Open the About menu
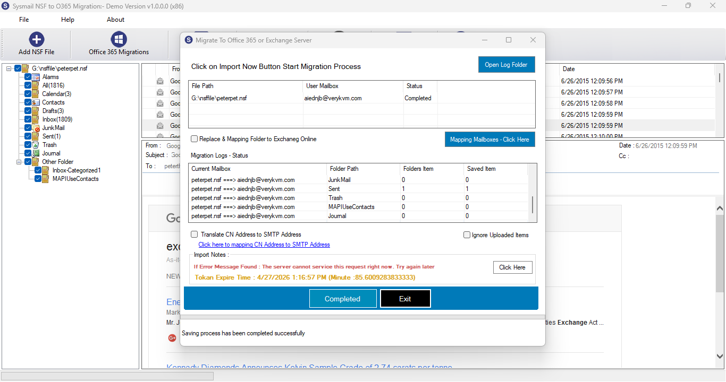The height and width of the screenshot is (382, 726). point(115,20)
